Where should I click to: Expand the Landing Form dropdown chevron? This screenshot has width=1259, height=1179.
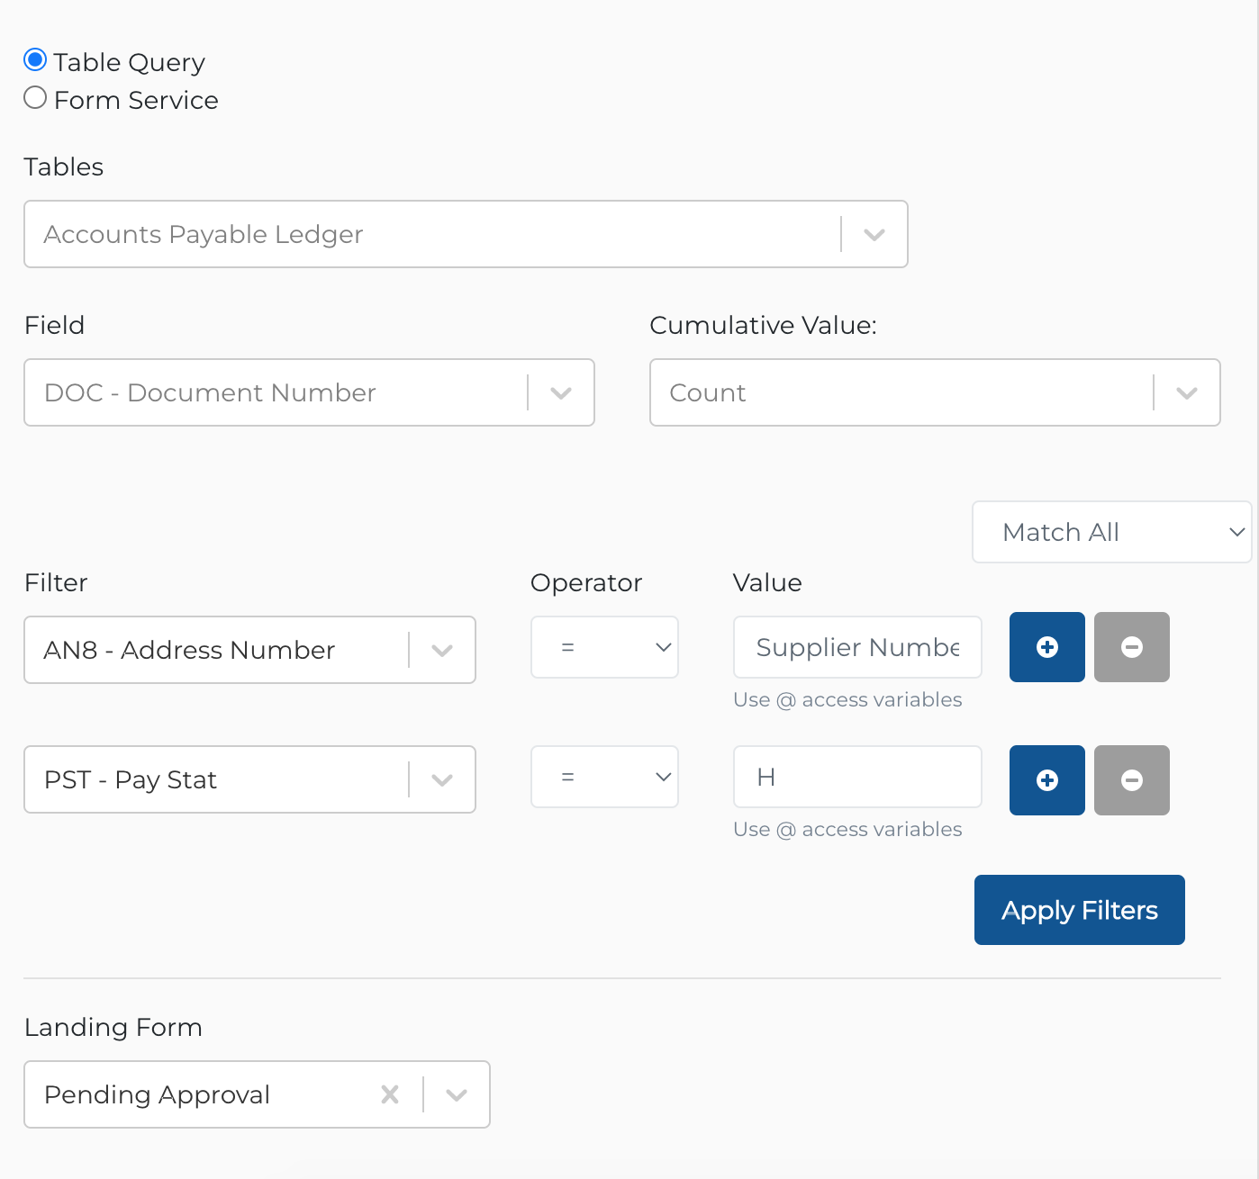click(x=457, y=1094)
